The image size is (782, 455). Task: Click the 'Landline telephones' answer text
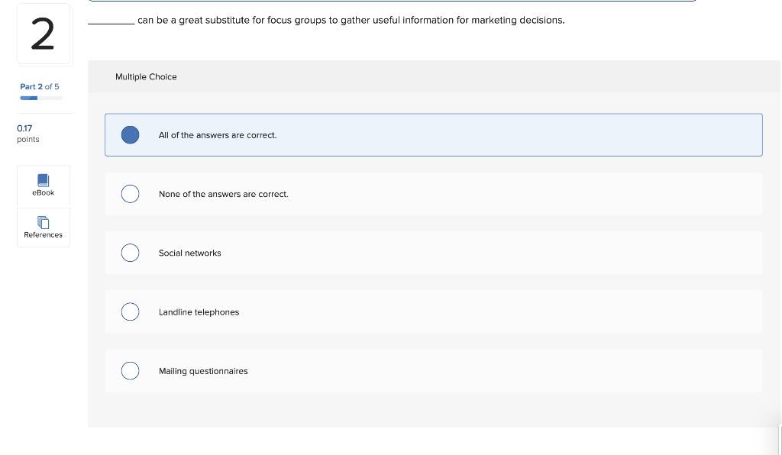[x=199, y=312]
